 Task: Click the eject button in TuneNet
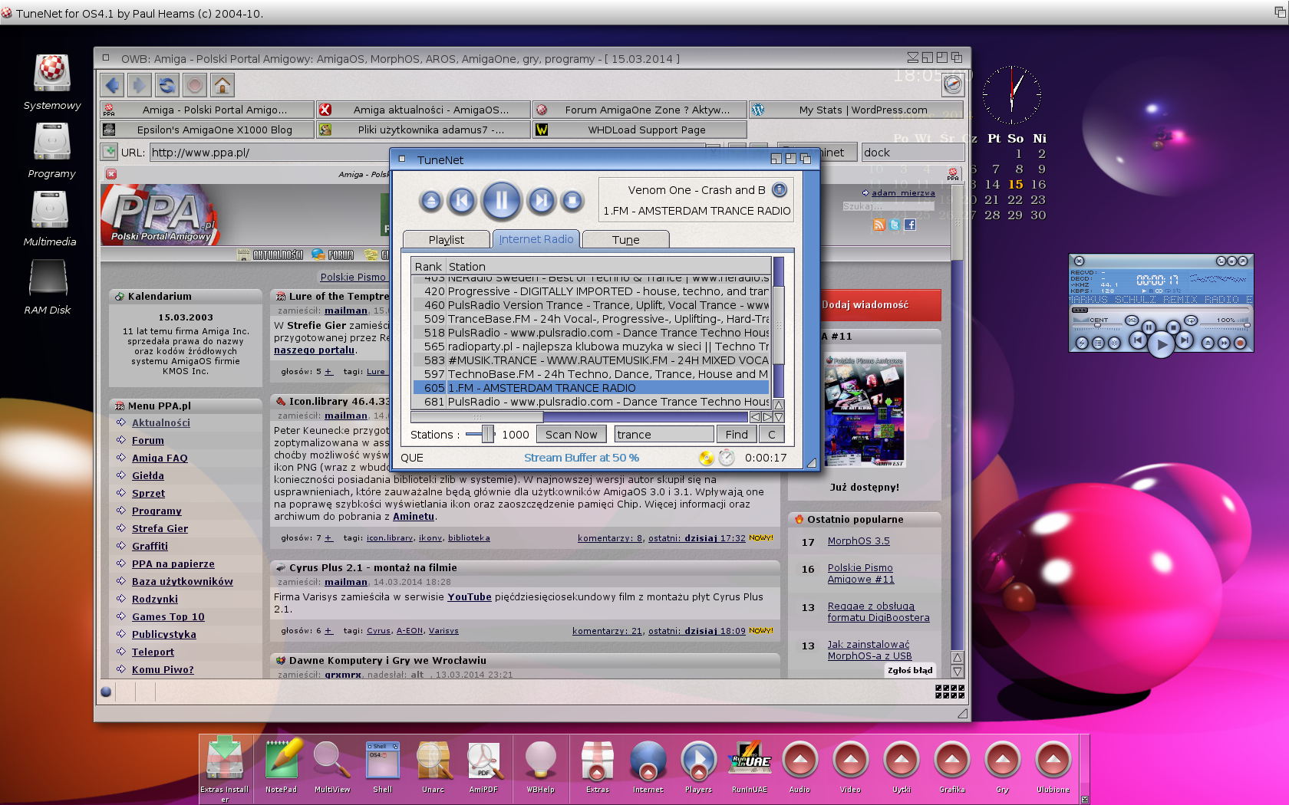pyautogui.click(x=431, y=201)
